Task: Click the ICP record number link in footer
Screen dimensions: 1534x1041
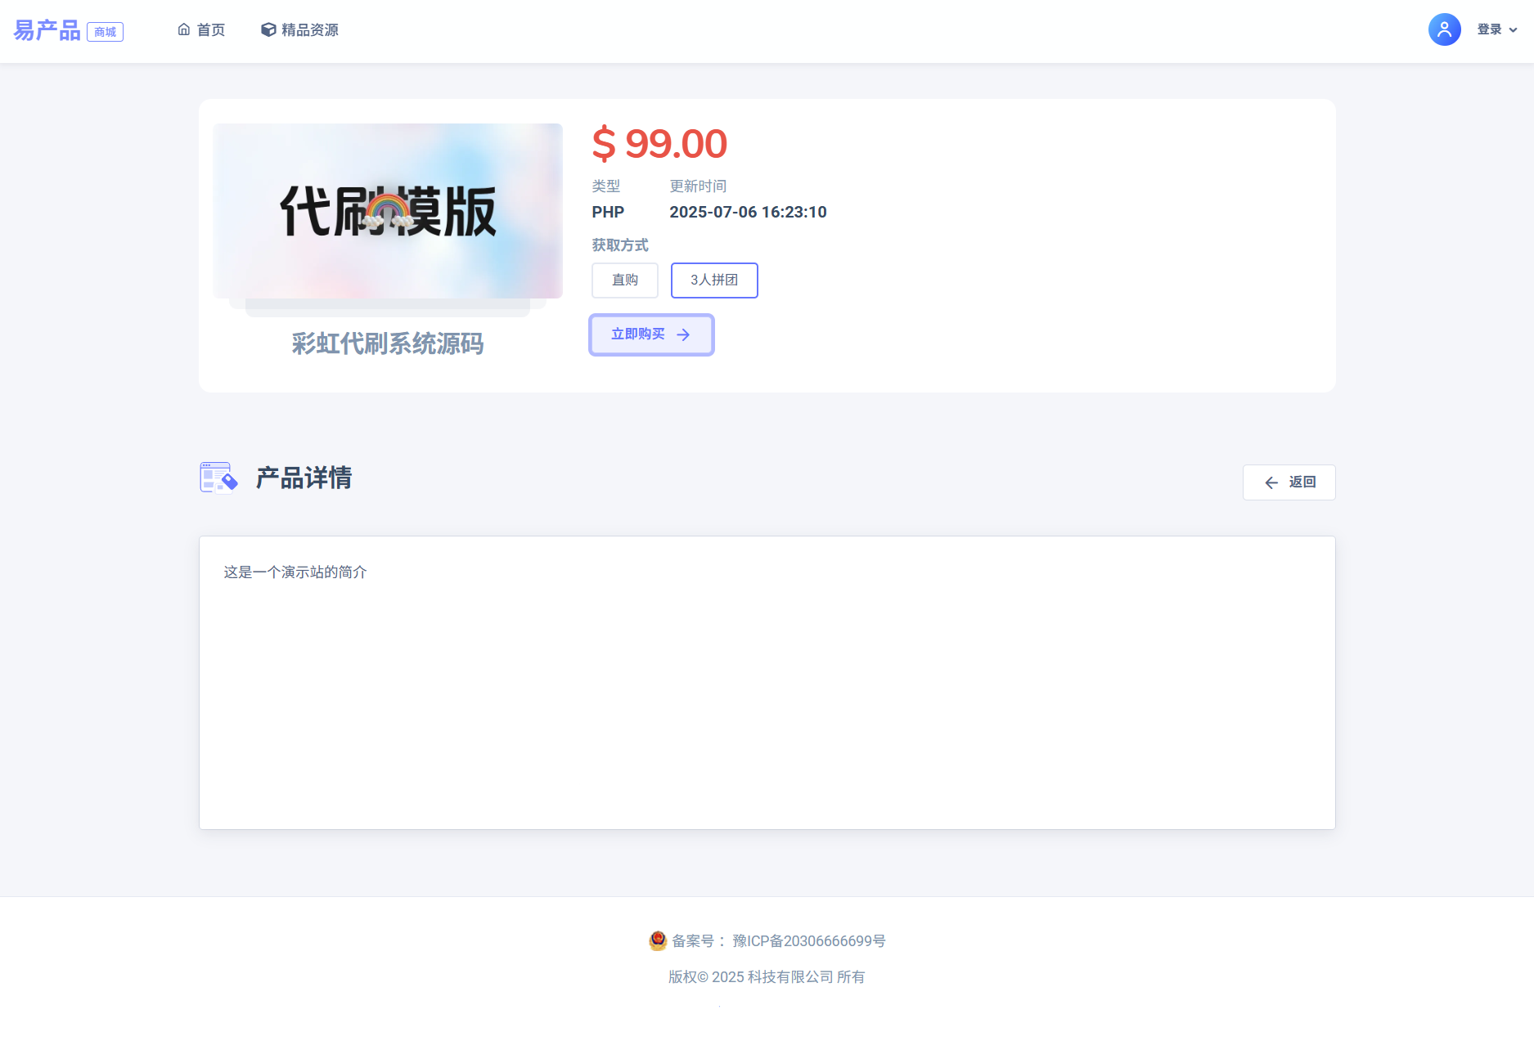Action: (808, 940)
